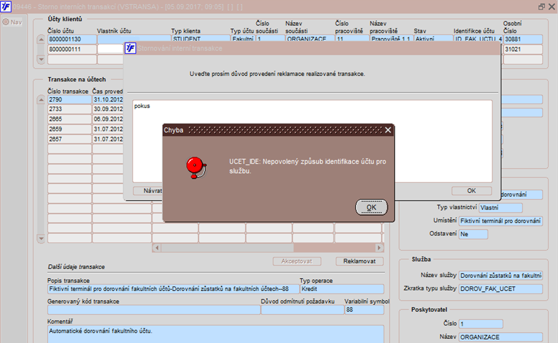Image resolution: width=558 pixels, height=343 pixels.
Task: Close the Chyba error dialog with X
Action: click(x=388, y=130)
